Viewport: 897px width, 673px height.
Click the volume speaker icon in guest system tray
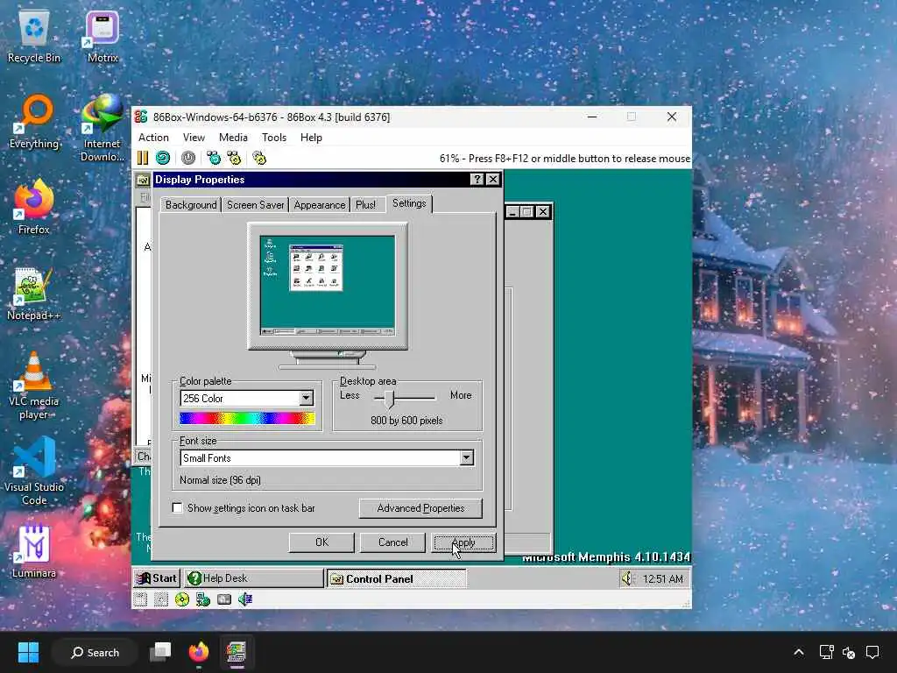point(627,578)
